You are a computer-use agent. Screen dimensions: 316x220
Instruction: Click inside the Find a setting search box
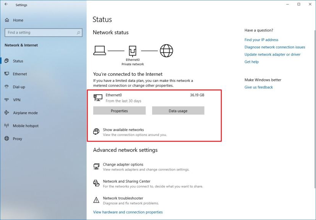tap(43, 32)
